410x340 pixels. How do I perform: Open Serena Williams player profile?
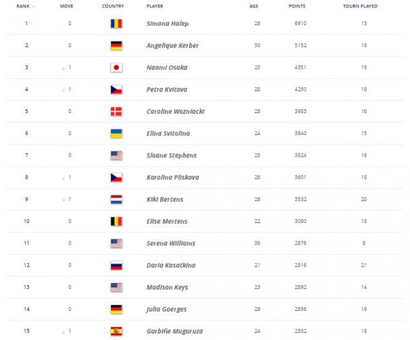point(171,243)
